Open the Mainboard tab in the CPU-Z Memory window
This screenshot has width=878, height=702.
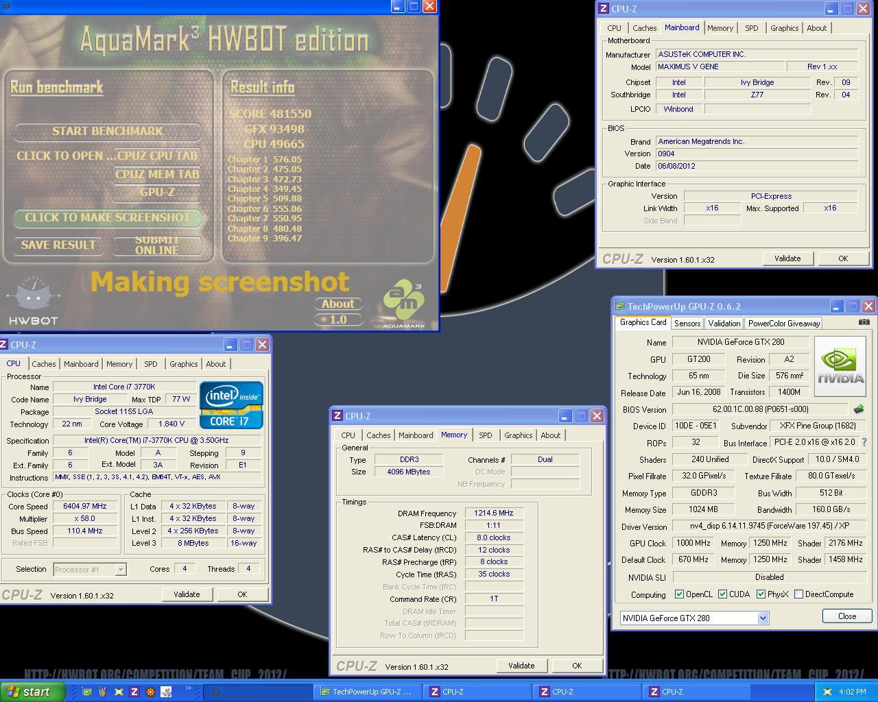pos(416,435)
